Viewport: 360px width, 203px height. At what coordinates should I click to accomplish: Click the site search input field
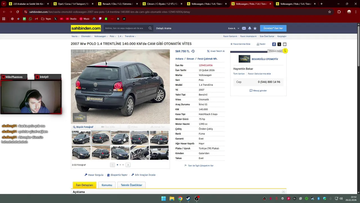[x=126, y=28]
